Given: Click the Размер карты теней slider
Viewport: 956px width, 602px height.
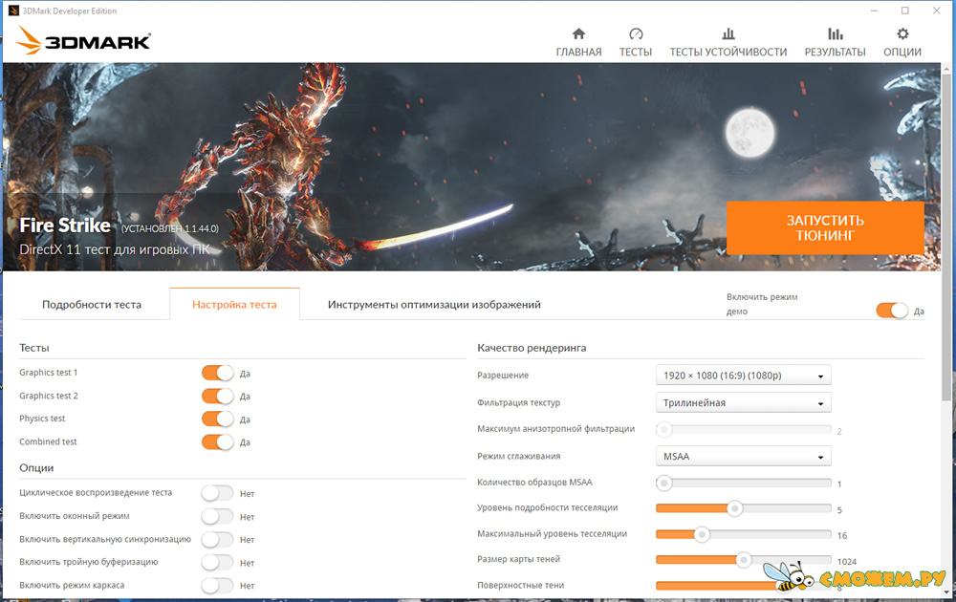Looking at the screenshot, I should 743,560.
